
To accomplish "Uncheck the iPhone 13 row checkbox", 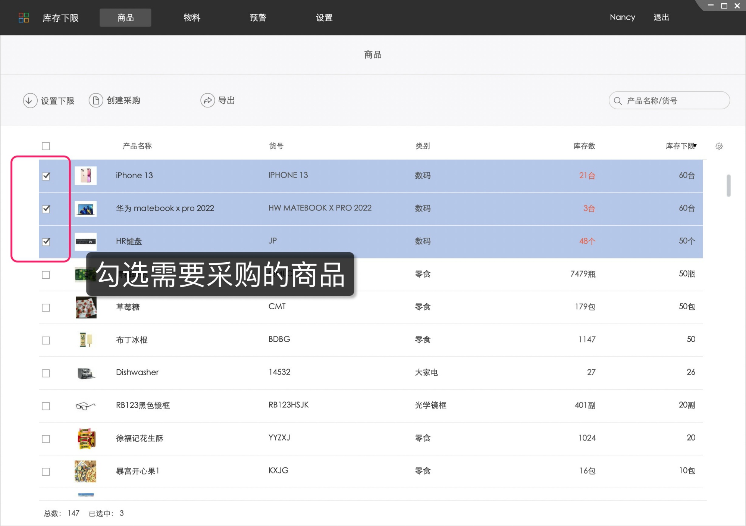I will [46, 175].
